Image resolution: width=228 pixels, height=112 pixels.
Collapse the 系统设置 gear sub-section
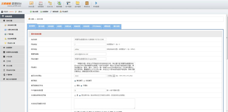pyautogui.click(x=12, y=21)
